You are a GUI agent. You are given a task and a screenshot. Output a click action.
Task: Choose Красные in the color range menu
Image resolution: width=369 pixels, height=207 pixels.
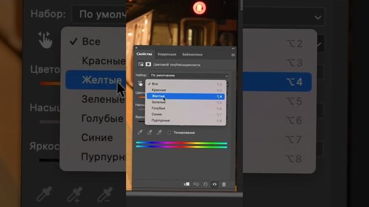186,90
